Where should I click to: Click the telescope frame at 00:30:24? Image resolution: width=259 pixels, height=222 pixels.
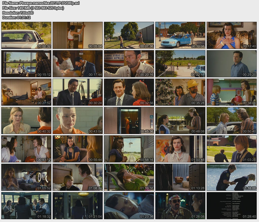click(78, 92)
